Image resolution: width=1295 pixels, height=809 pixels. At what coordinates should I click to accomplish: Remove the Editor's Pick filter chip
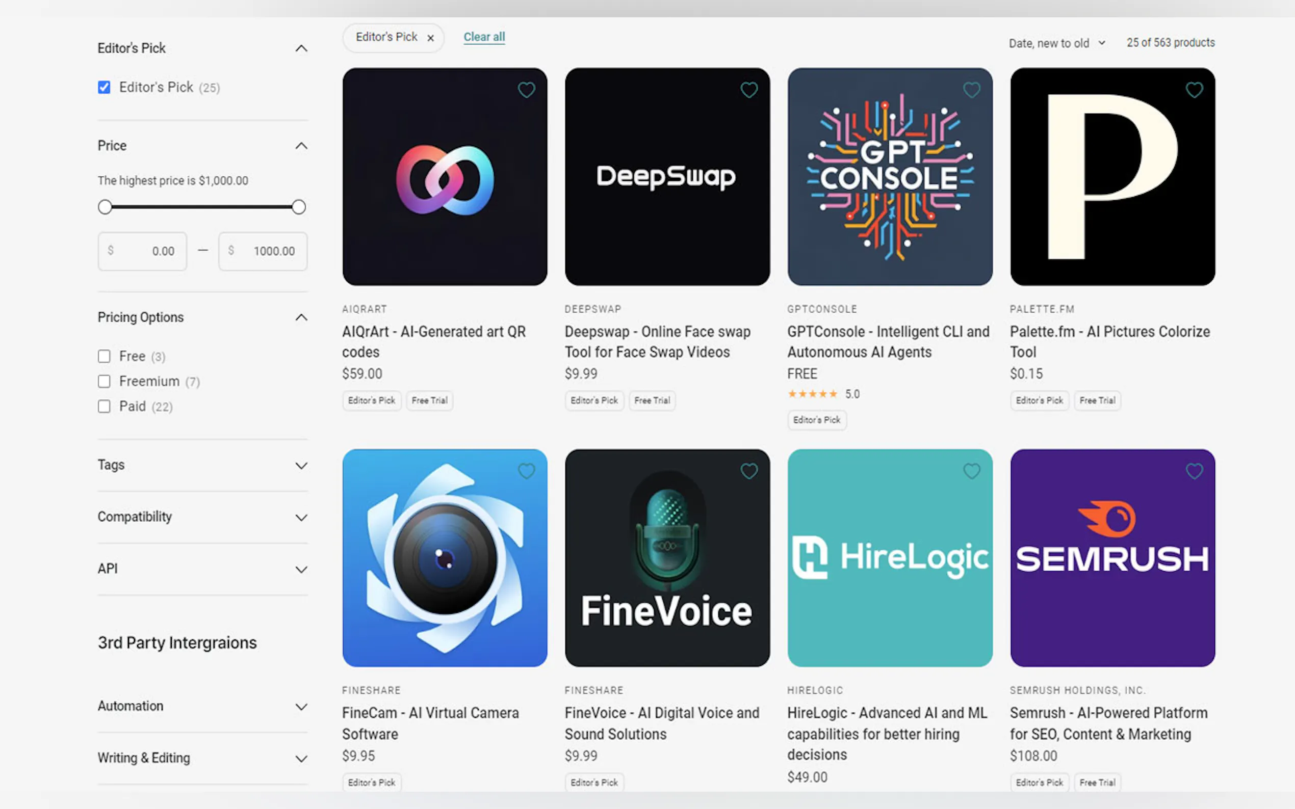pos(430,38)
